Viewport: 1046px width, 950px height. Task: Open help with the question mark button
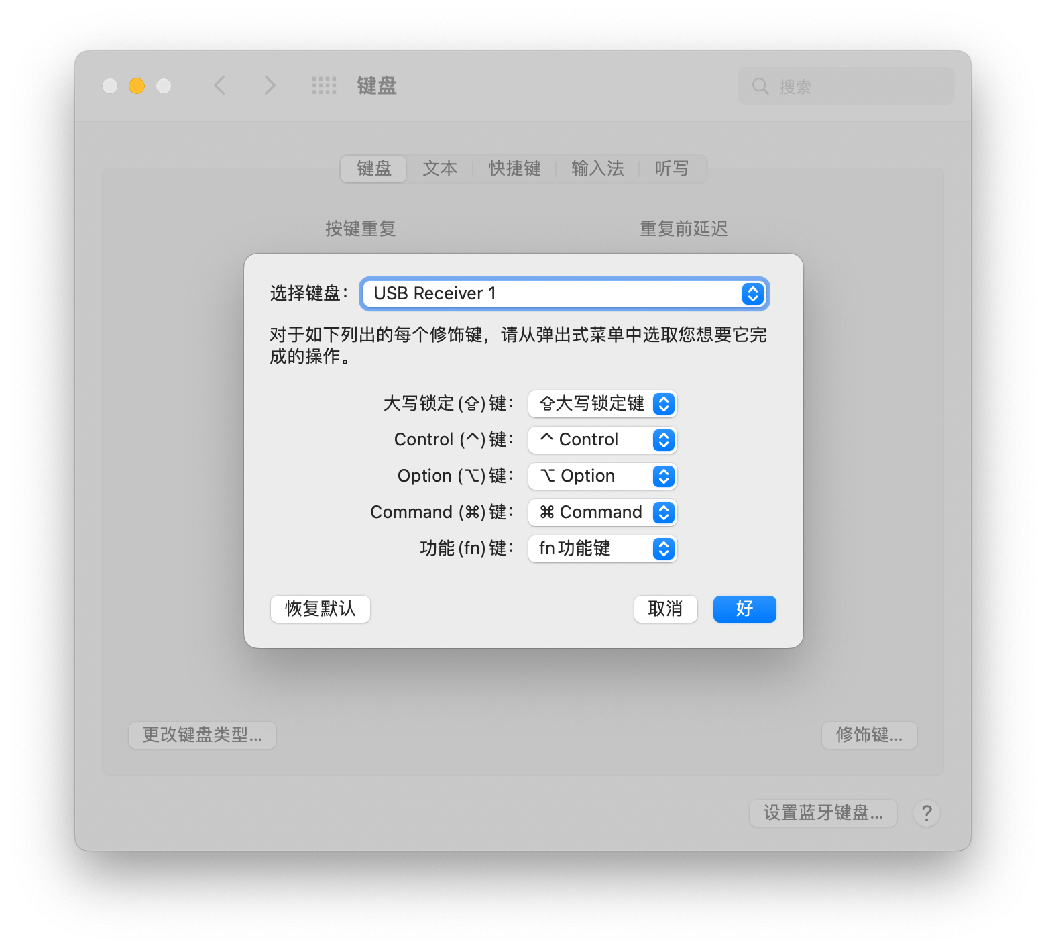927,813
